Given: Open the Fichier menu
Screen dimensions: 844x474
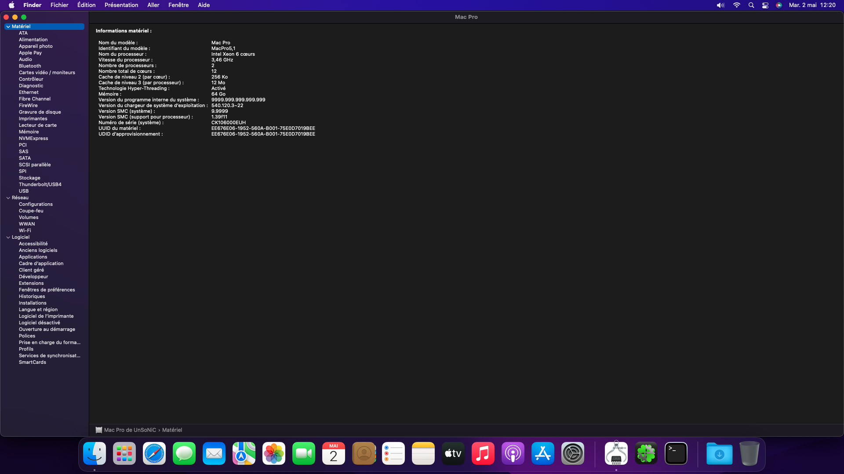Looking at the screenshot, I should [x=59, y=5].
